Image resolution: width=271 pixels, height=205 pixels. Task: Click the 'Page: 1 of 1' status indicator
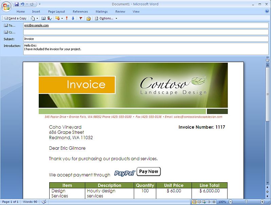(10, 202)
